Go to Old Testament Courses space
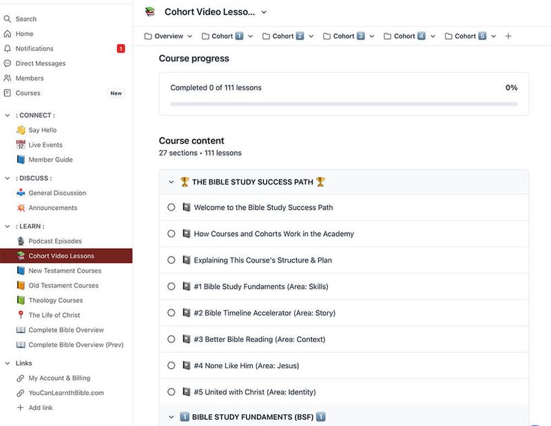551x426 pixels. [63, 286]
